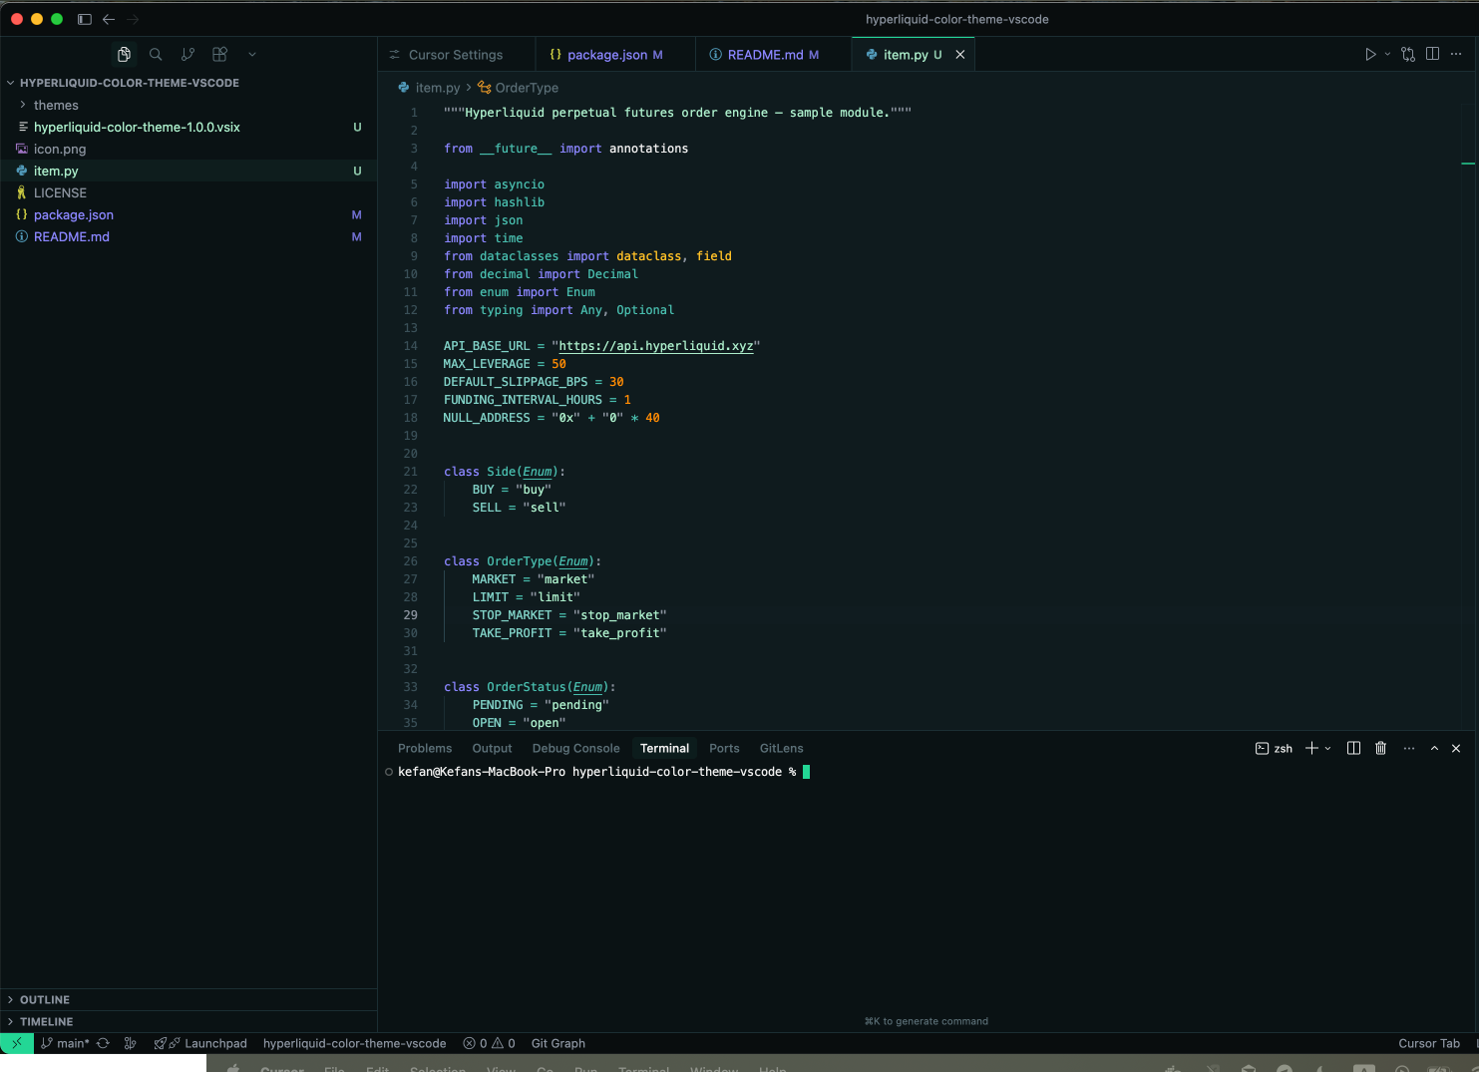The height and width of the screenshot is (1072, 1479).
Task: Open Git Graph from the status bar
Action: tap(557, 1043)
